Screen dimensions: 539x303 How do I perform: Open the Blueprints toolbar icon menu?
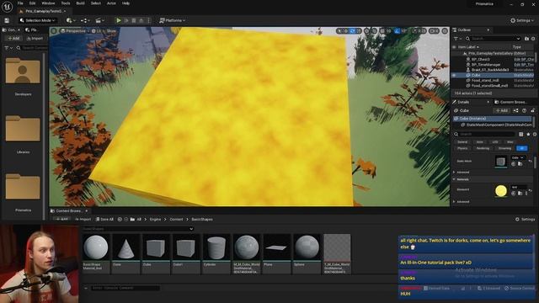(x=85, y=20)
